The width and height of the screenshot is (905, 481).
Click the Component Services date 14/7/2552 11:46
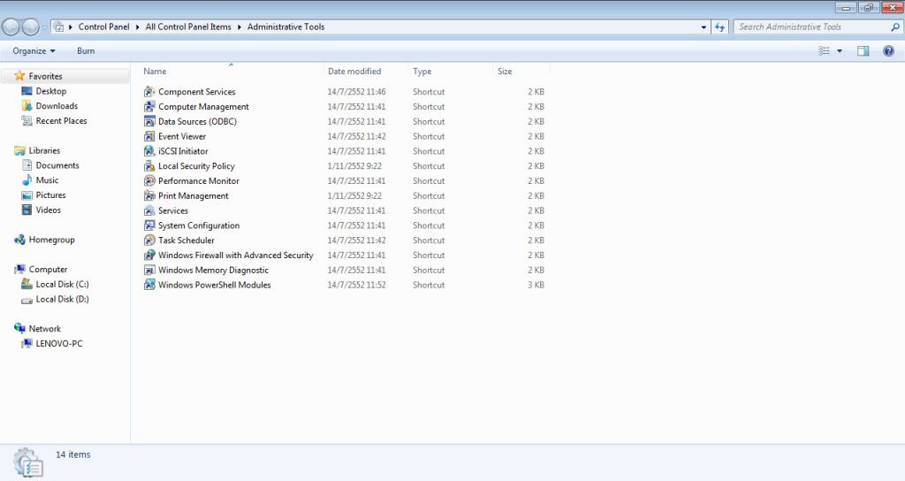click(x=357, y=92)
